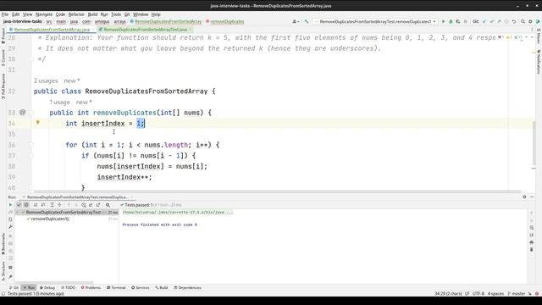
Task: Click the corretto java path console line
Action: pyautogui.click(x=178, y=213)
